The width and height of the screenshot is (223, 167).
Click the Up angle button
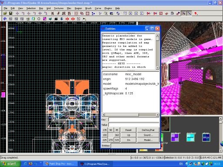coord(128,135)
